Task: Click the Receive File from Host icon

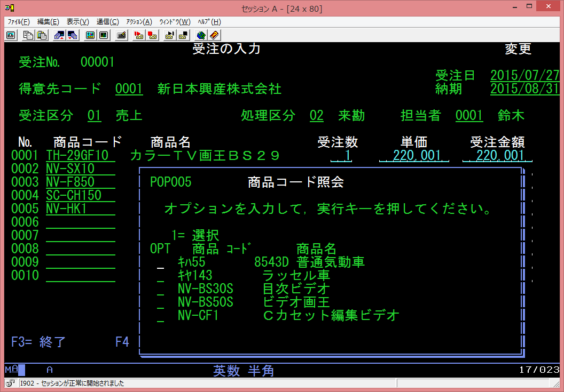Action: coord(73,35)
